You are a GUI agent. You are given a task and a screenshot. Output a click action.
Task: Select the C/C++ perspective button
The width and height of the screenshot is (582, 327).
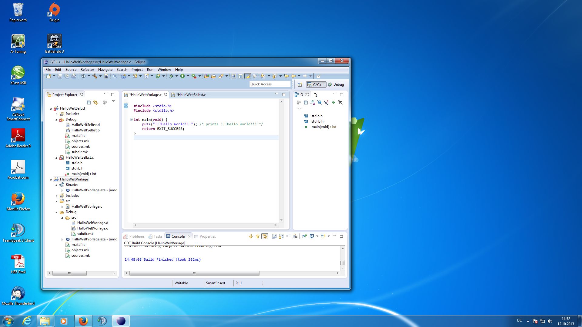316,85
